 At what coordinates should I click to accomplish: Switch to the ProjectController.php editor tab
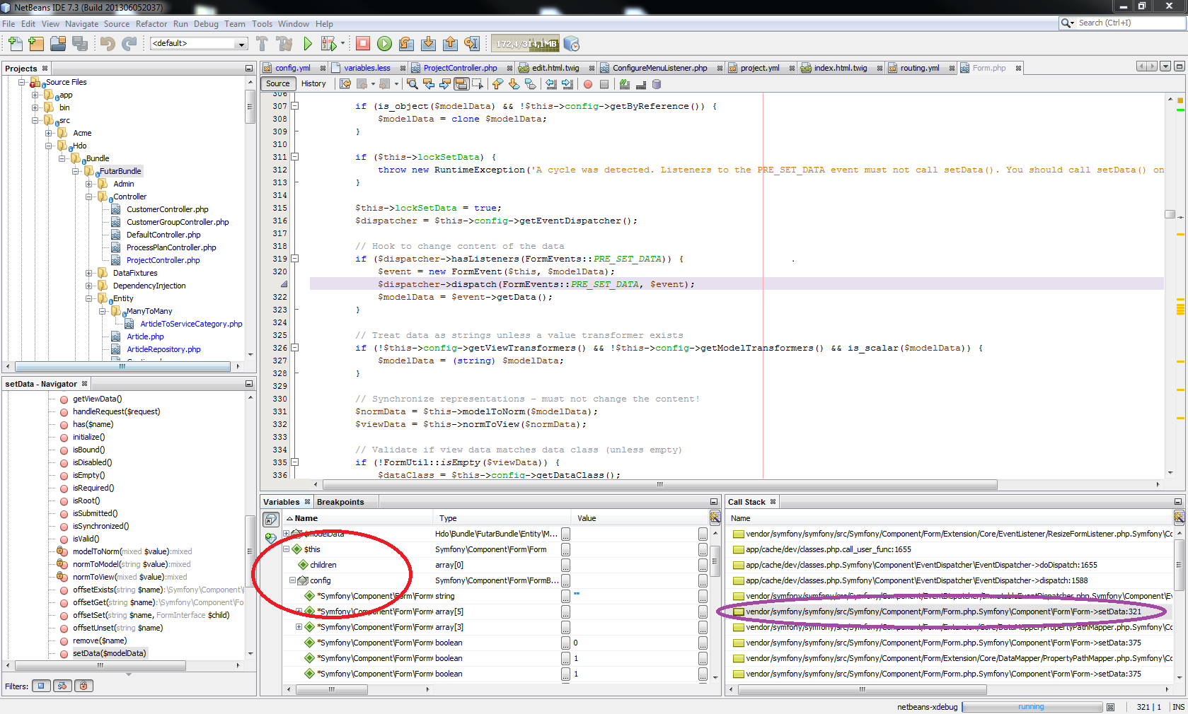459,68
